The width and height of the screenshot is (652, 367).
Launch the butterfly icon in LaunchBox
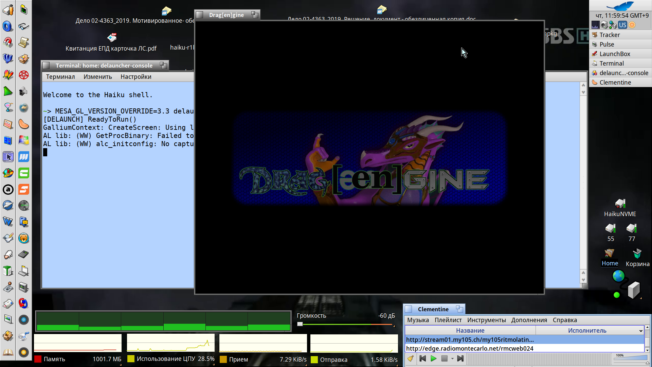(8, 75)
